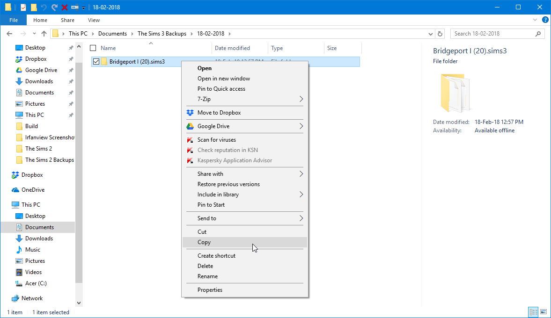
Task: Toggle the select-all checkbox in Name header
Action: pos(93,48)
